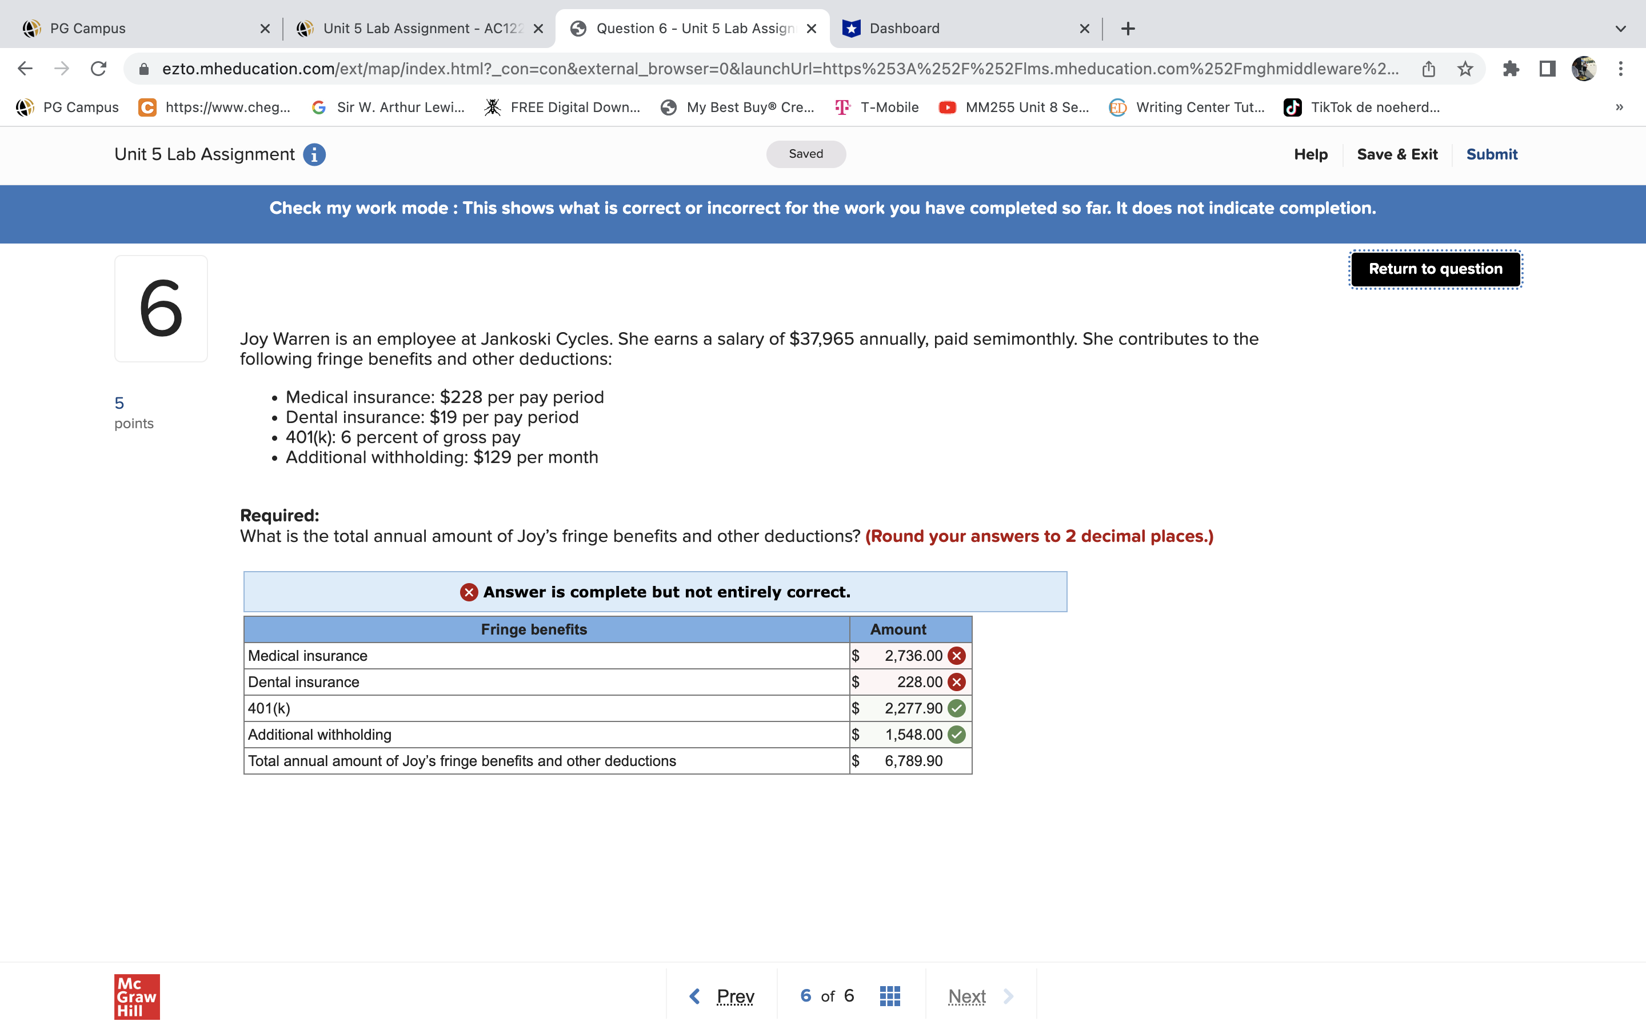Expand the tab search chevron
The height and width of the screenshot is (1029, 1646).
1620,29
